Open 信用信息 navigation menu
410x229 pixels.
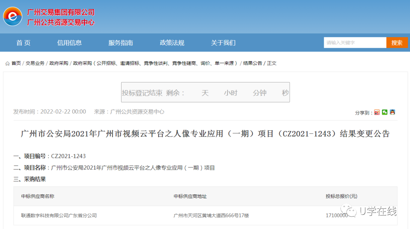pos(69,43)
